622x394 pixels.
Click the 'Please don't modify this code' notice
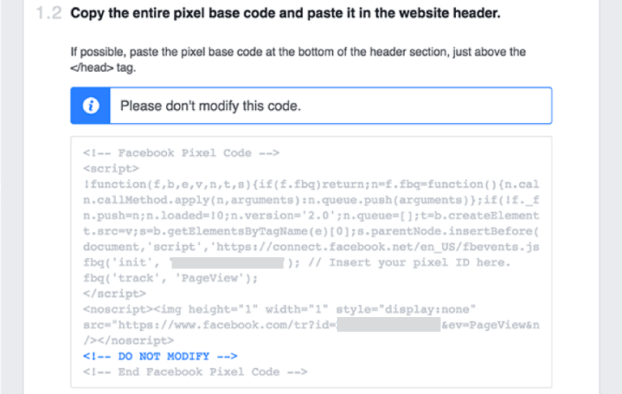pos(311,106)
